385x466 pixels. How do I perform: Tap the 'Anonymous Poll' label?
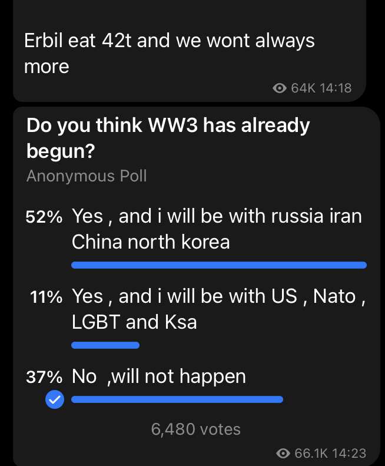click(x=87, y=176)
